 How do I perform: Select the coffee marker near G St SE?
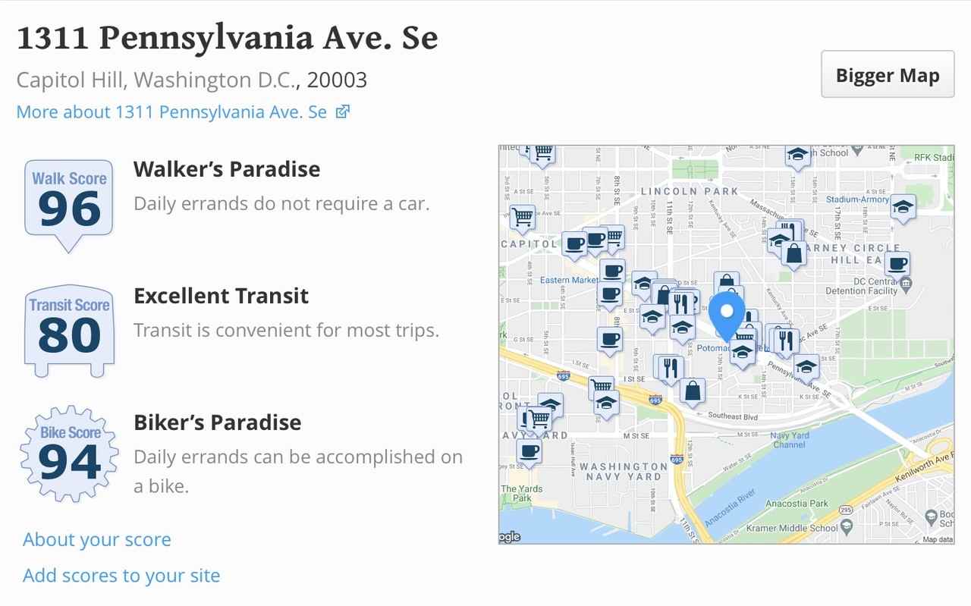pos(609,339)
